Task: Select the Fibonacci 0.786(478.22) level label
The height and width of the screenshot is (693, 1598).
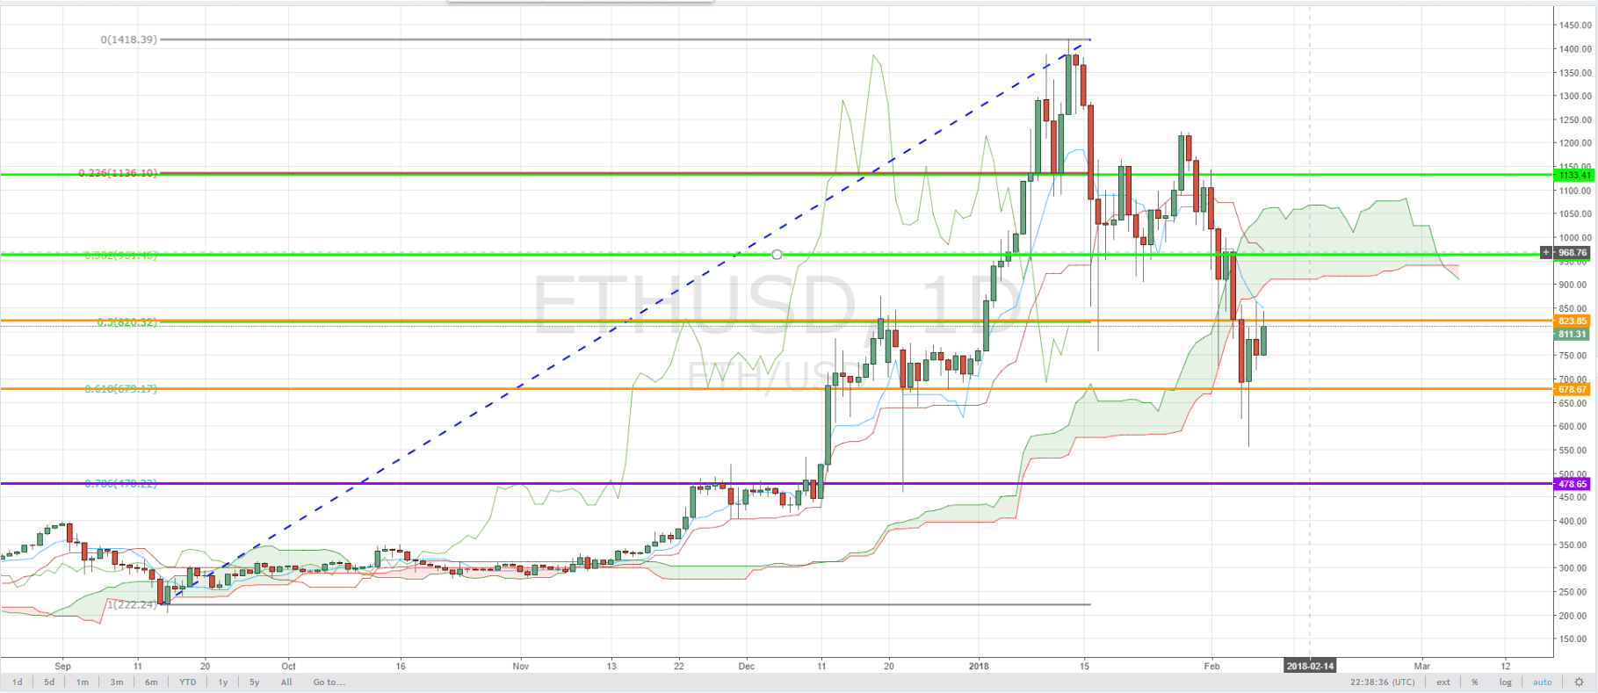Action: [x=121, y=483]
